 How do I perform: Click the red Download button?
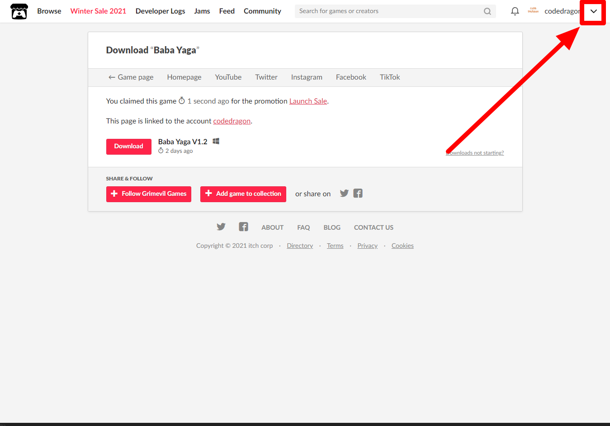129,147
